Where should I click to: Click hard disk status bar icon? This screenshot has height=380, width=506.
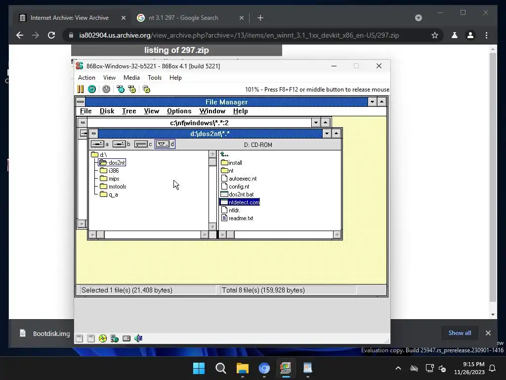[126, 338]
